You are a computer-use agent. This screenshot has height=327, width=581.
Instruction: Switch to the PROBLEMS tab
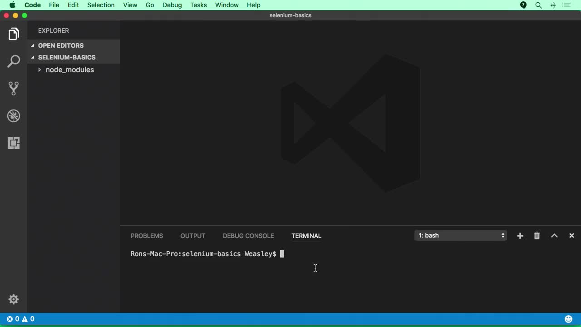[x=147, y=236]
